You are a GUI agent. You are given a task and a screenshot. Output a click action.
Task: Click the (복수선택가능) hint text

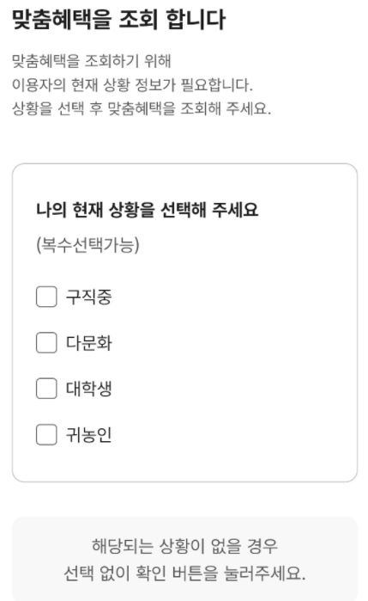(x=87, y=244)
